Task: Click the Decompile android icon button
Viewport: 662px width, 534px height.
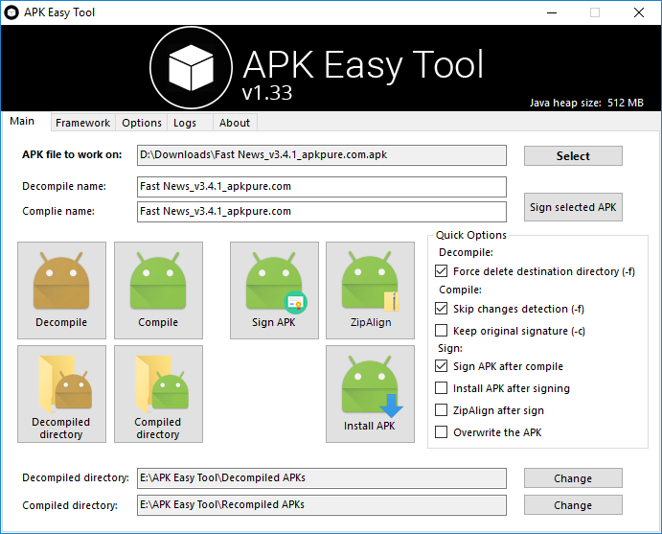Action: 61,290
